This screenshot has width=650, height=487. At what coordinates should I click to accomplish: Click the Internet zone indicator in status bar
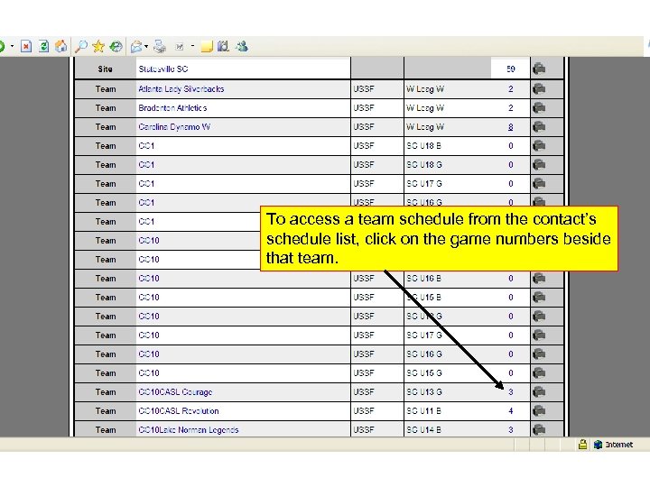(614, 445)
